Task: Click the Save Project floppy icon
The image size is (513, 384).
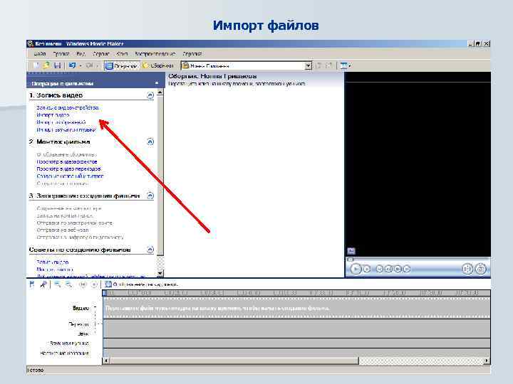Action: 57,65
